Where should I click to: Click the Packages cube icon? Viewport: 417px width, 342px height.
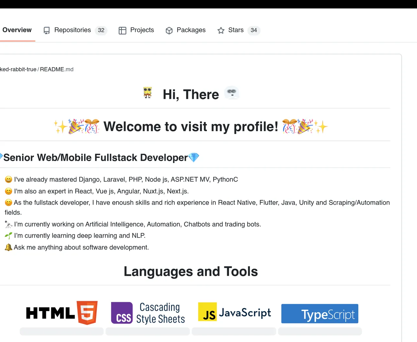(169, 30)
